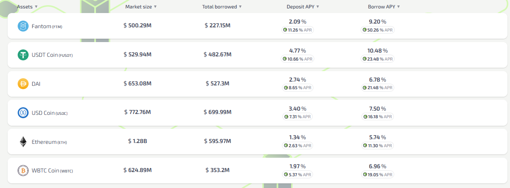Click WBTC market size $ 624.89M
This screenshot has height=188, width=510.
pyautogui.click(x=138, y=170)
